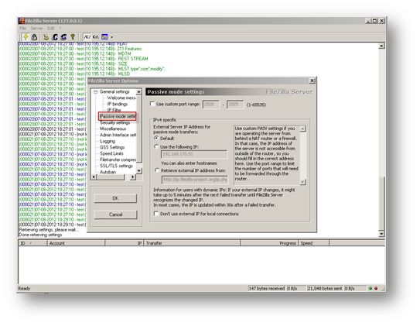Click the log pane scroll down arrow
The image size is (420, 326).
click(381, 234)
